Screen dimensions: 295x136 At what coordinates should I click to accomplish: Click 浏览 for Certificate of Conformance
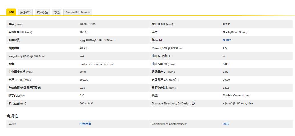(225, 124)
